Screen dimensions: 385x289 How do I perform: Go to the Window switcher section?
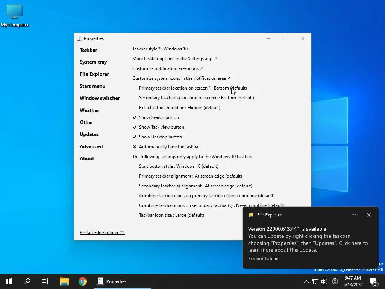click(100, 98)
